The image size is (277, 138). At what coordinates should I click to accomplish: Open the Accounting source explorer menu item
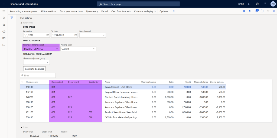pyautogui.click(x=24, y=11)
